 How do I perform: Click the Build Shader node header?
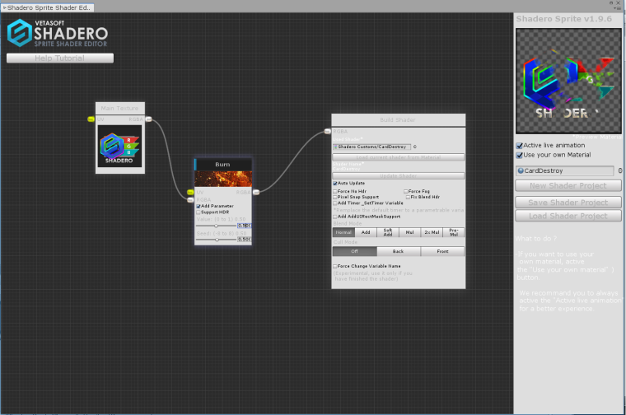[x=399, y=119]
